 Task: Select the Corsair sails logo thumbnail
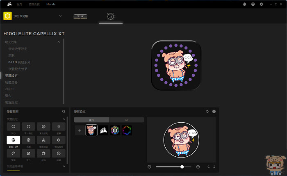coord(103,130)
